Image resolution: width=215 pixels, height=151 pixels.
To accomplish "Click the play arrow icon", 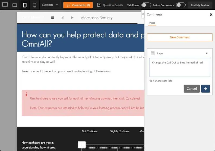I will pos(72,18).
